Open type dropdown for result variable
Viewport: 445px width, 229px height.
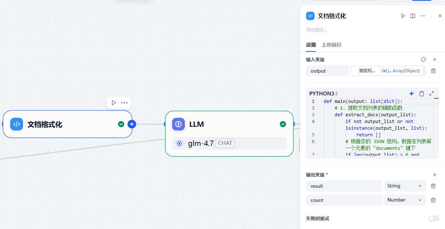click(x=405, y=186)
